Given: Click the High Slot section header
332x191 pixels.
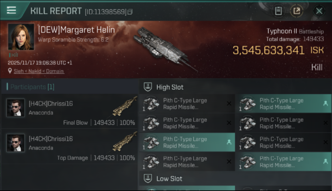Looking at the screenshot, I should pos(170,87).
